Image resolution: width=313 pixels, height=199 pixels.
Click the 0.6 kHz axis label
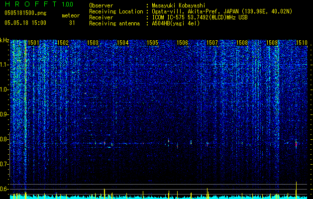[4, 189]
